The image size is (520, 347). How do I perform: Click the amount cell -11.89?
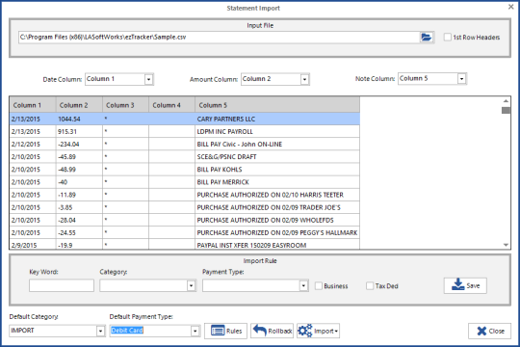point(79,195)
